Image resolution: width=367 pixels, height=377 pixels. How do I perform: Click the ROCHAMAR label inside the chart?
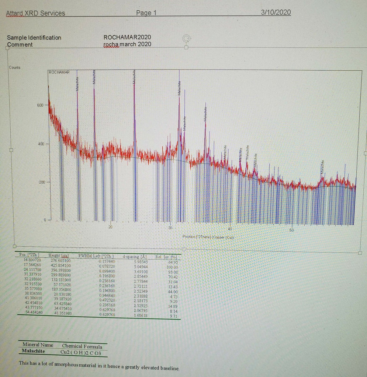point(59,72)
